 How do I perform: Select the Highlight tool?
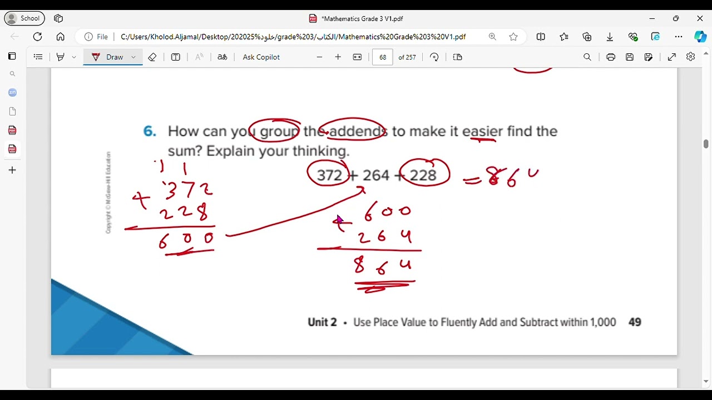(x=61, y=57)
